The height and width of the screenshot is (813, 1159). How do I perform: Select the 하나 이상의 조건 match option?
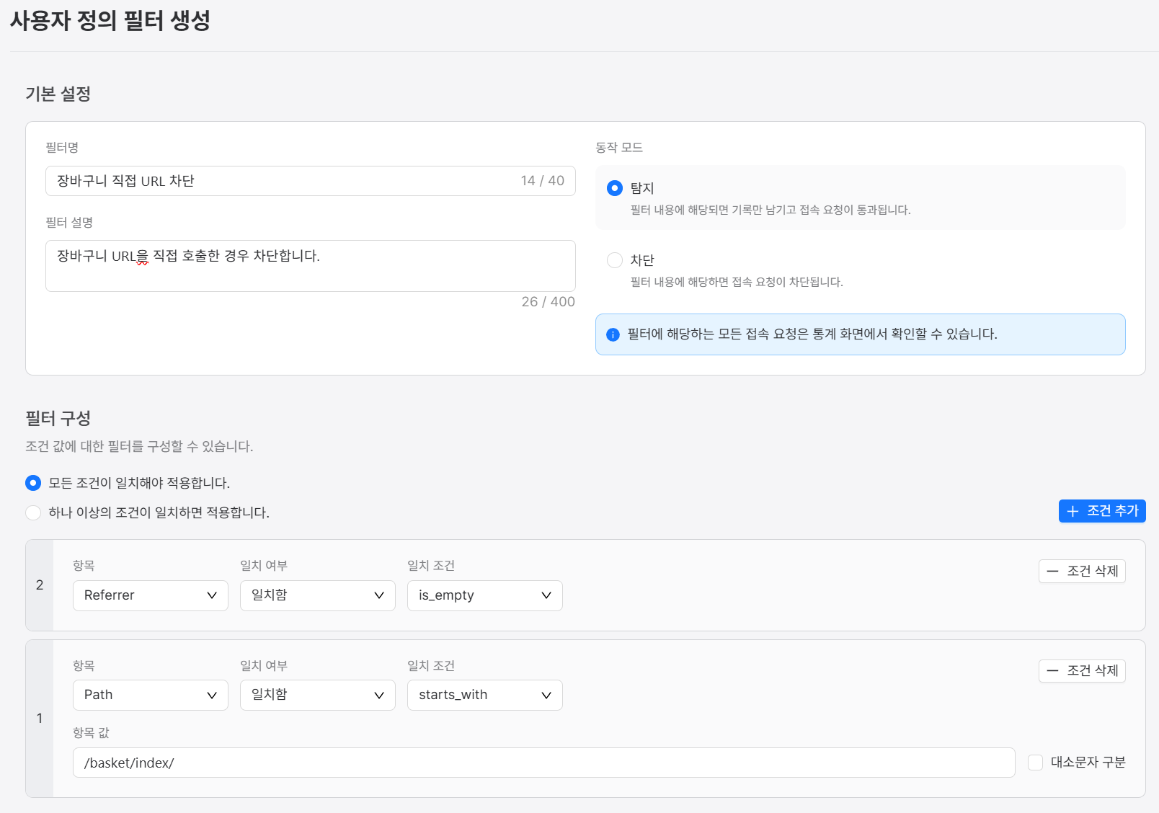click(x=33, y=512)
